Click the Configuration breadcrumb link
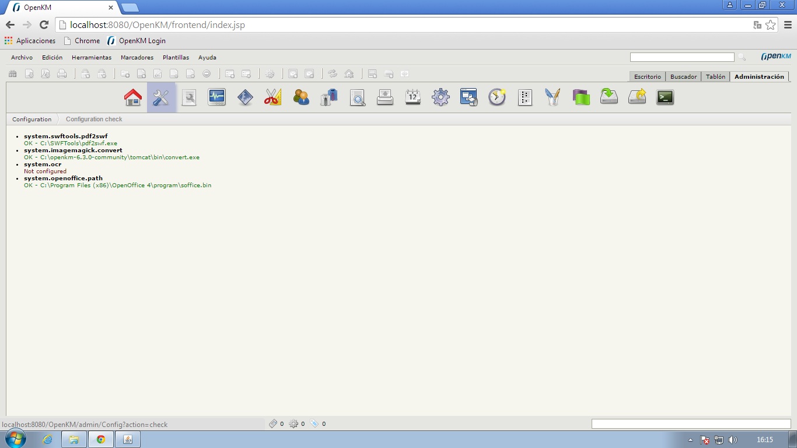The image size is (797, 448). [32, 119]
